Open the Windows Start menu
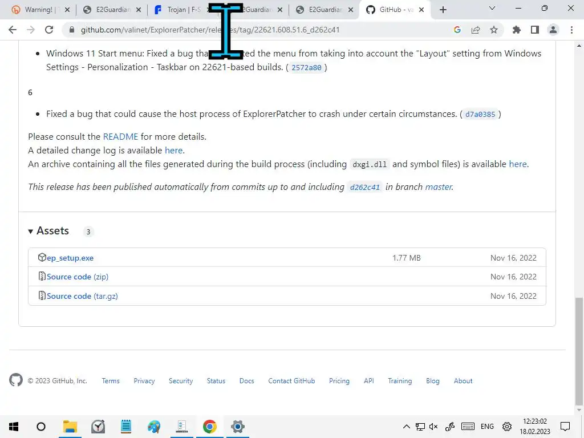 14,427
